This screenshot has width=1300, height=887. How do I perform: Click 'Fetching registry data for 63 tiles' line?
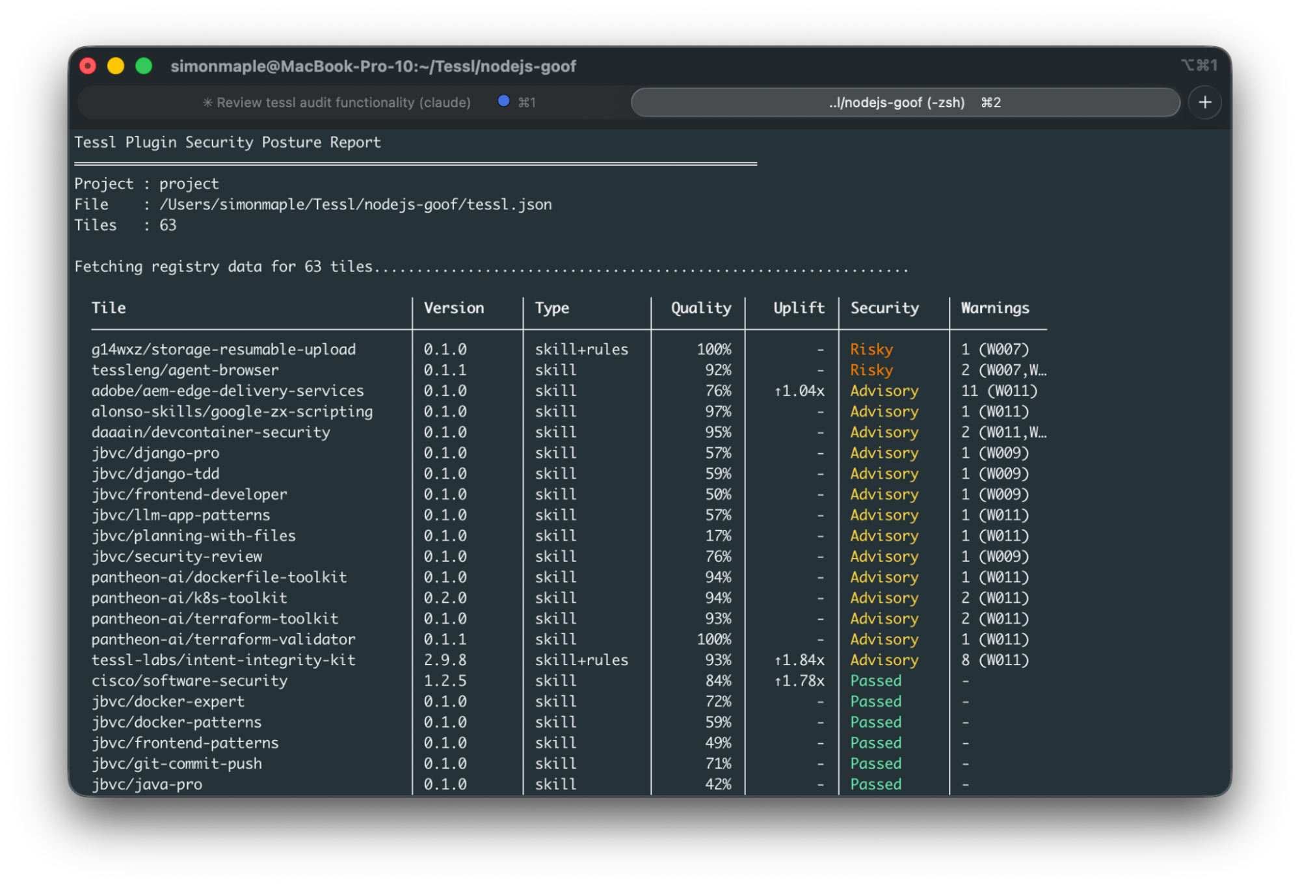coord(491,267)
